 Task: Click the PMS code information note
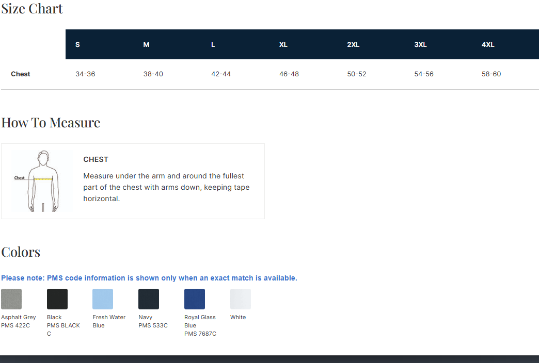pos(149,278)
